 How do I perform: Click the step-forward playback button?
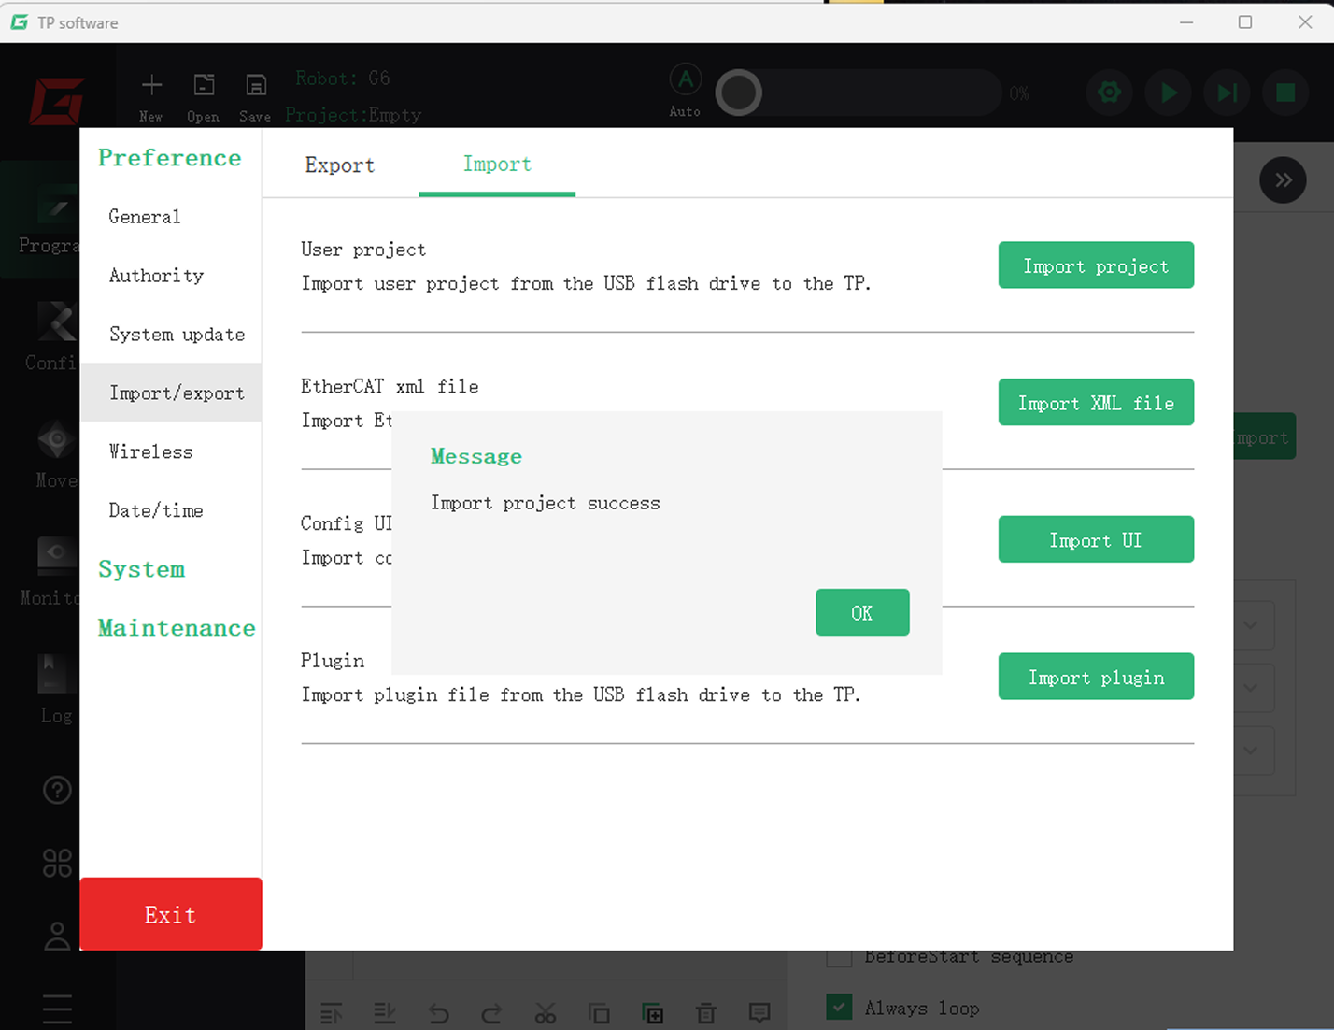click(x=1227, y=93)
